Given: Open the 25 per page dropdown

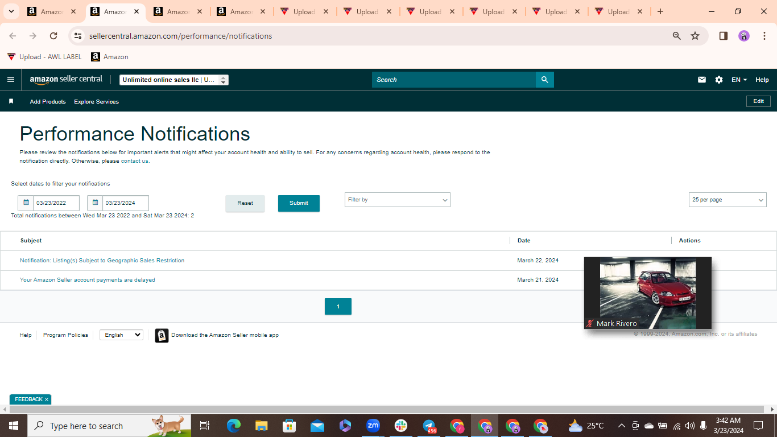Looking at the screenshot, I should pos(728,200).
